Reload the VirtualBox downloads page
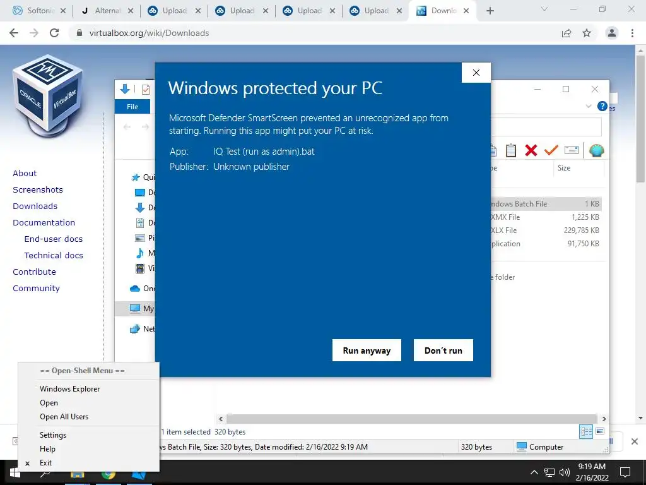Image resolution: width=646 pixels, height=485 pixels. pos(54,33)
